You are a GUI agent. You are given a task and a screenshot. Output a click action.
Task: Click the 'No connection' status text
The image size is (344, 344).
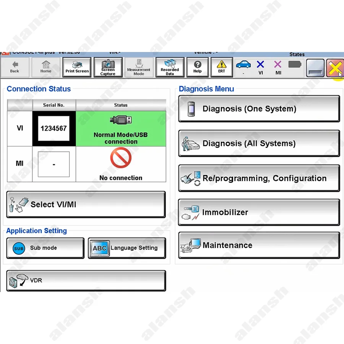[121, 178]
